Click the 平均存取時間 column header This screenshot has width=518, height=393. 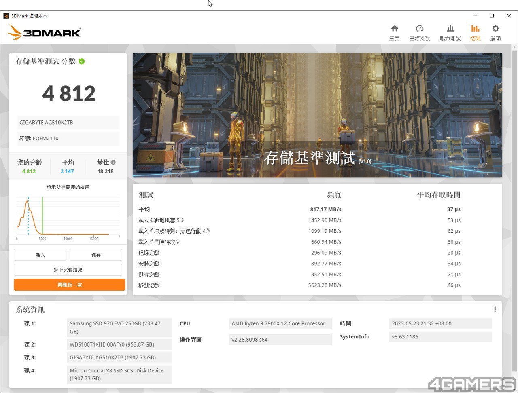pos(439,195)
